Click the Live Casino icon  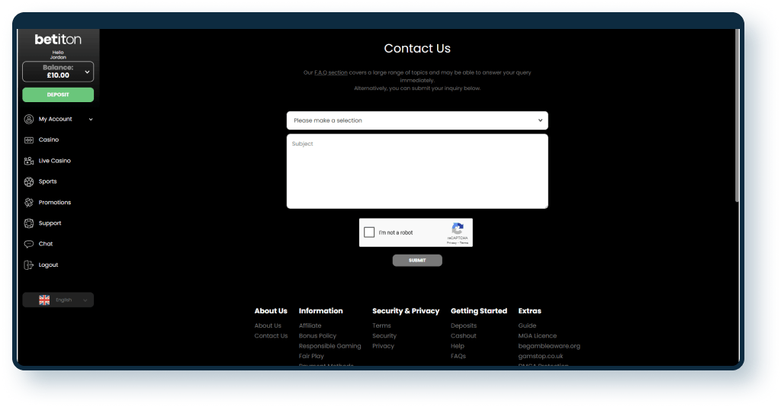tap(29, 161)
